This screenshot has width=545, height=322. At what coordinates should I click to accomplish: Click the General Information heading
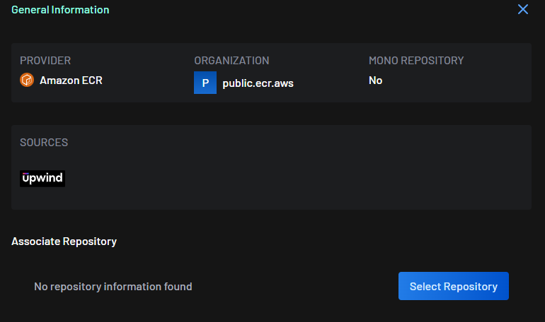(60, 10)
